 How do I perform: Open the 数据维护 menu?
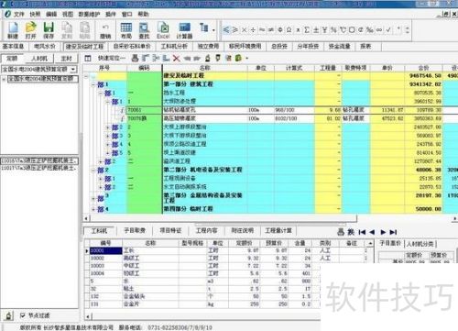click(x=89, y=14)
